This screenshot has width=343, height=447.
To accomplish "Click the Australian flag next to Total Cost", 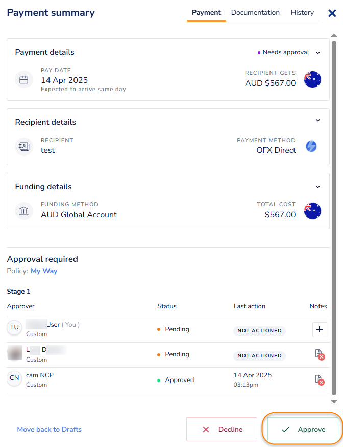I will coord(312,211).
